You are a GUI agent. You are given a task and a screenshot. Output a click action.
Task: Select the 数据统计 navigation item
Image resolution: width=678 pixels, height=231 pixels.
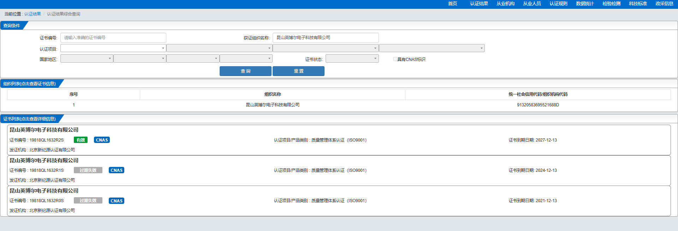(x=585, y=4)
